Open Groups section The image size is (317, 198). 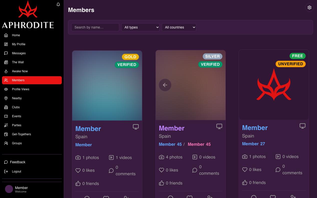coord(32,143)
